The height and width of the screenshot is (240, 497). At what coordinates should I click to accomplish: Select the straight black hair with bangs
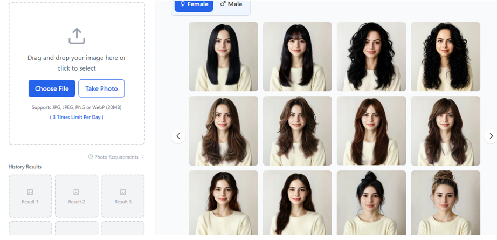pyautogui.click(x=298, y=57)
